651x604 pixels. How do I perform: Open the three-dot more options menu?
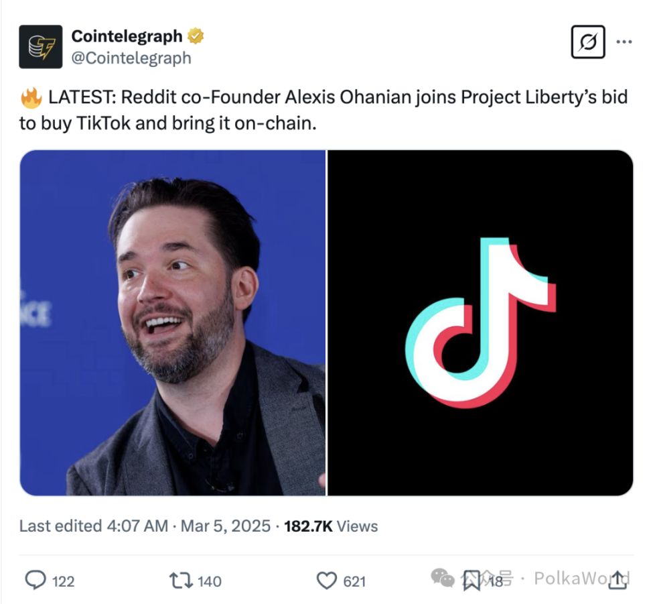(x=624, y=42)
